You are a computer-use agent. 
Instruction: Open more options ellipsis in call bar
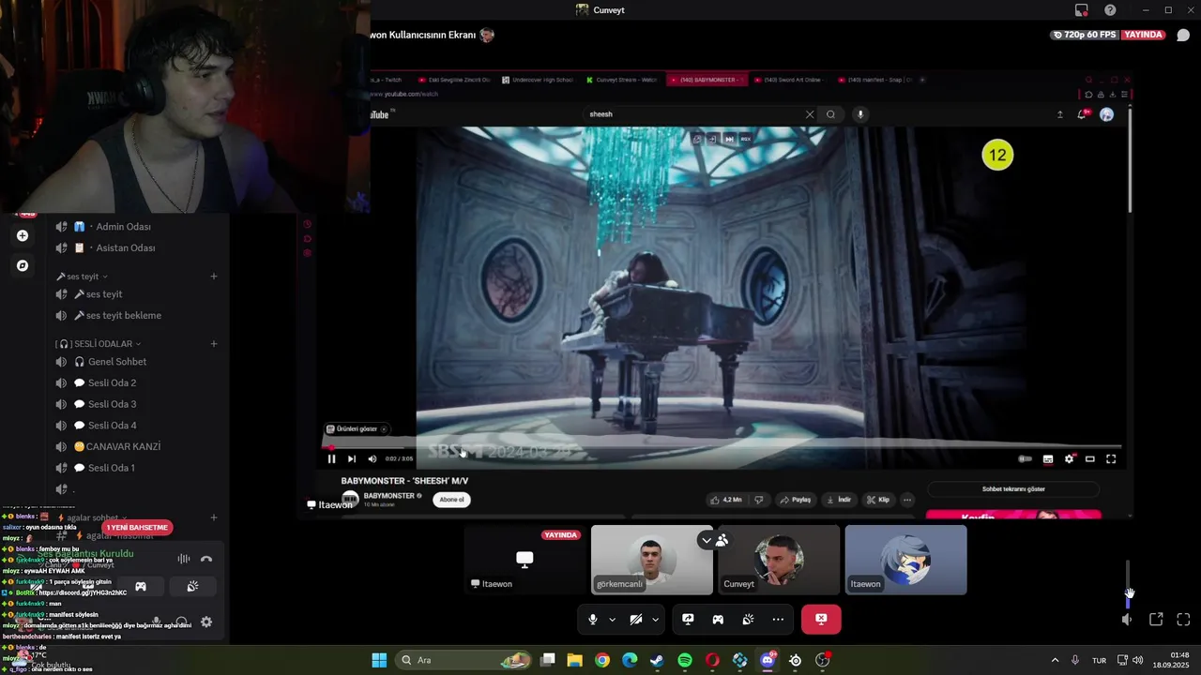click(x=778, y=619)
